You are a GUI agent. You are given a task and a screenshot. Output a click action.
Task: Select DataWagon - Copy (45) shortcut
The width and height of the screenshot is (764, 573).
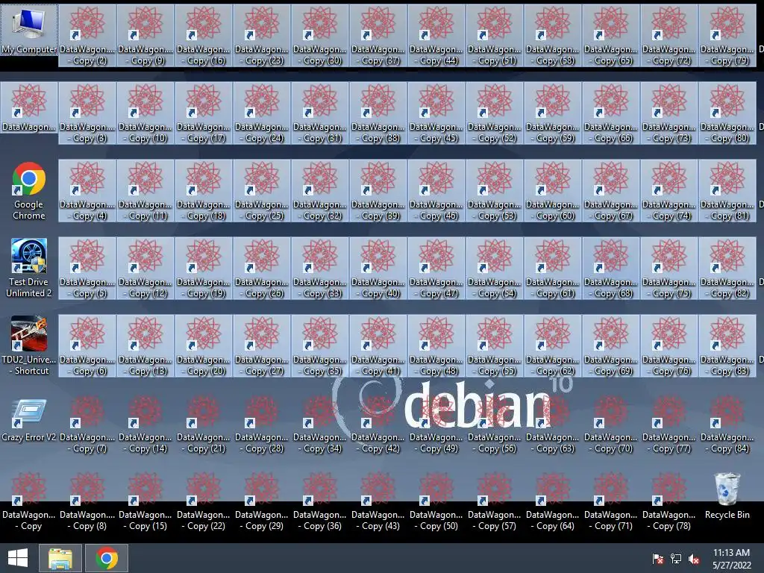coord(436,113)
